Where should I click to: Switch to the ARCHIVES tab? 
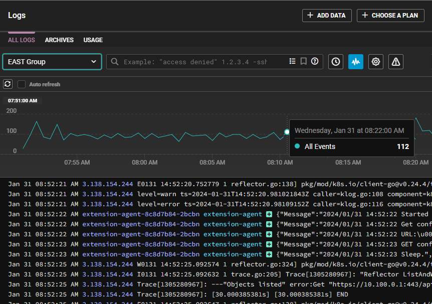click(x=59, y=40)
